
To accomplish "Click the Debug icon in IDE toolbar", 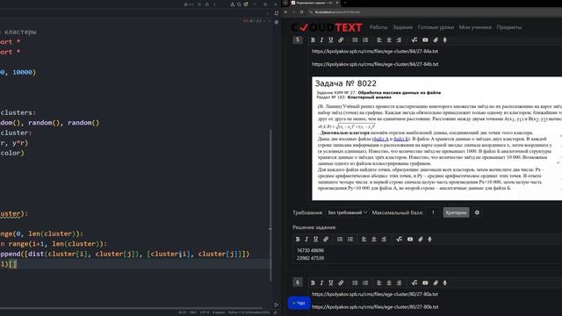I will [207, 4].
